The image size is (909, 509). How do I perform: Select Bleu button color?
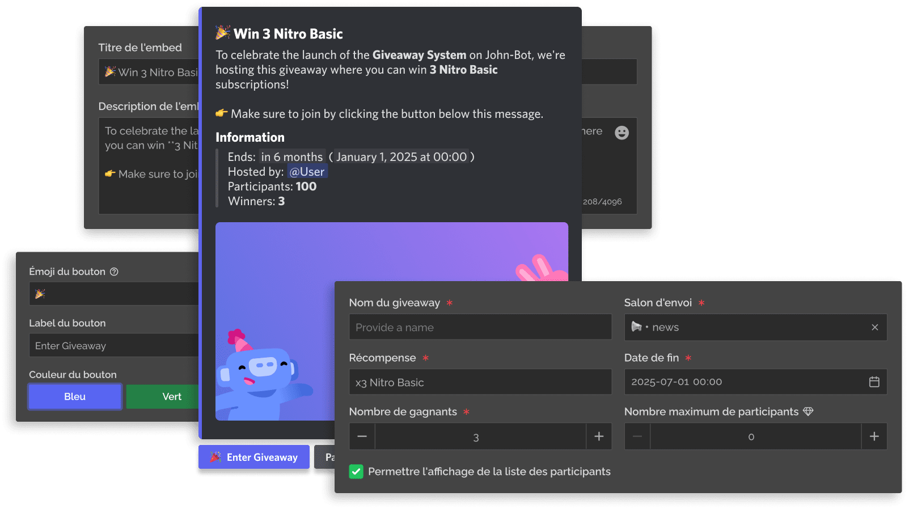tap(75, 397)
